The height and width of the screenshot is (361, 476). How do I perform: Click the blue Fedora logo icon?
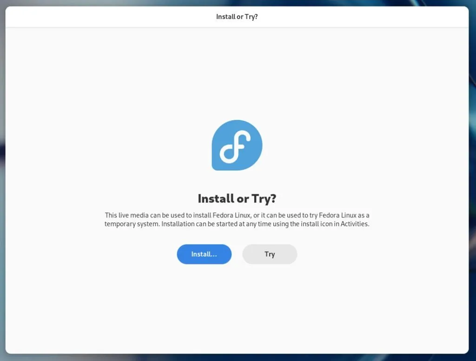click(x=237, y=145)
